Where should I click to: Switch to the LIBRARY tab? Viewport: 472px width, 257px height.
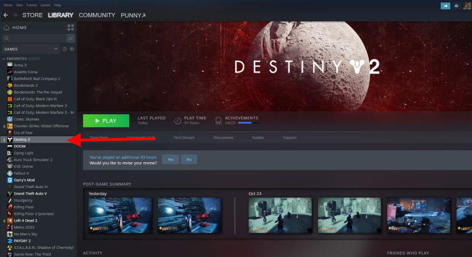(x=61, y=15)
